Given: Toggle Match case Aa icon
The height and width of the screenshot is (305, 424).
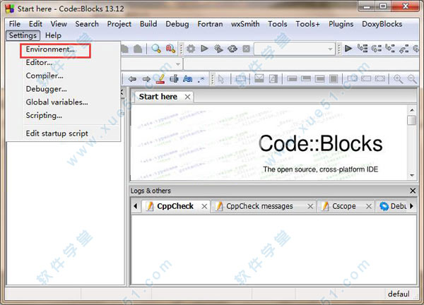Looking at the screenshot, I should pyautogui.click(x=188, y=79).
